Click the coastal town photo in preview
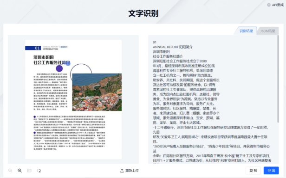This screenshot has height=178, width=286. pos(97,92)
